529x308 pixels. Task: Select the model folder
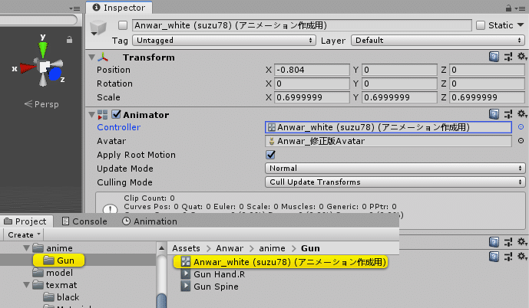click(53, 273)
